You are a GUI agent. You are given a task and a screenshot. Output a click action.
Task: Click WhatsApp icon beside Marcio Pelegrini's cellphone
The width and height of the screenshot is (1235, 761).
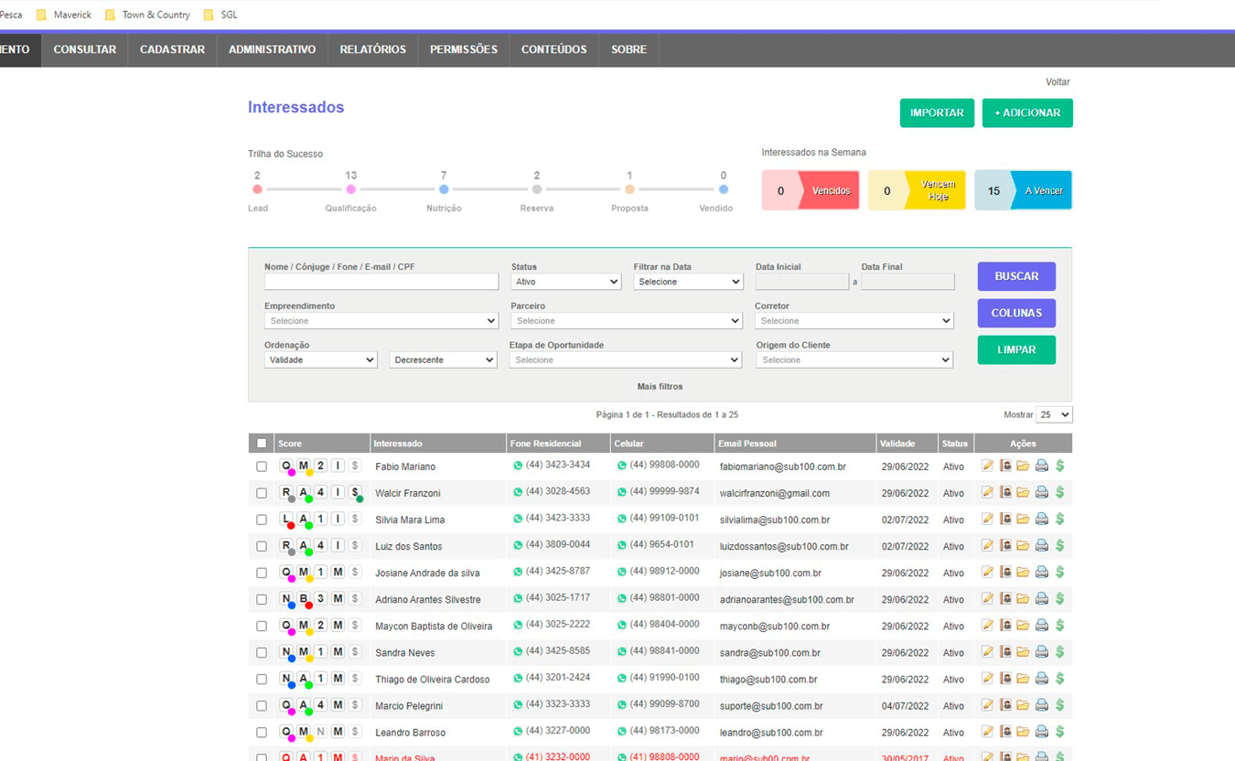[x=622, y=705]
